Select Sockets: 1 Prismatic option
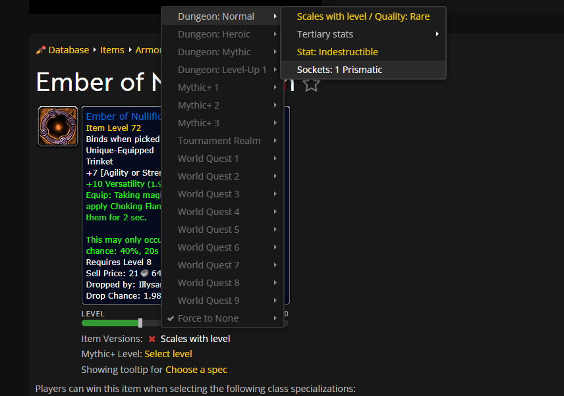The width and height of the screenshot is (564, 396). tap(363, 70)
